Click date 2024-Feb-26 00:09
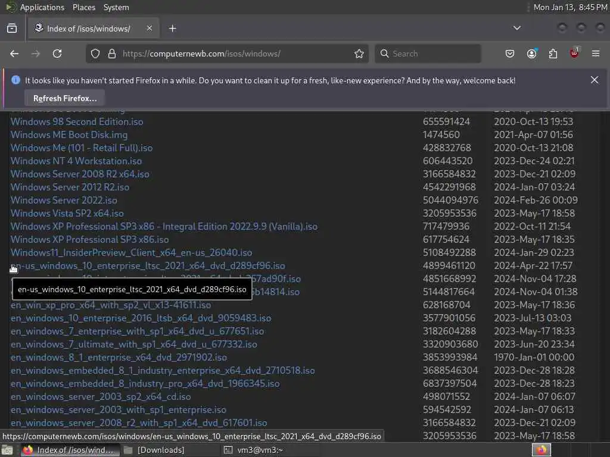Viewport: 610px width, 457px height. pos(536,200)
